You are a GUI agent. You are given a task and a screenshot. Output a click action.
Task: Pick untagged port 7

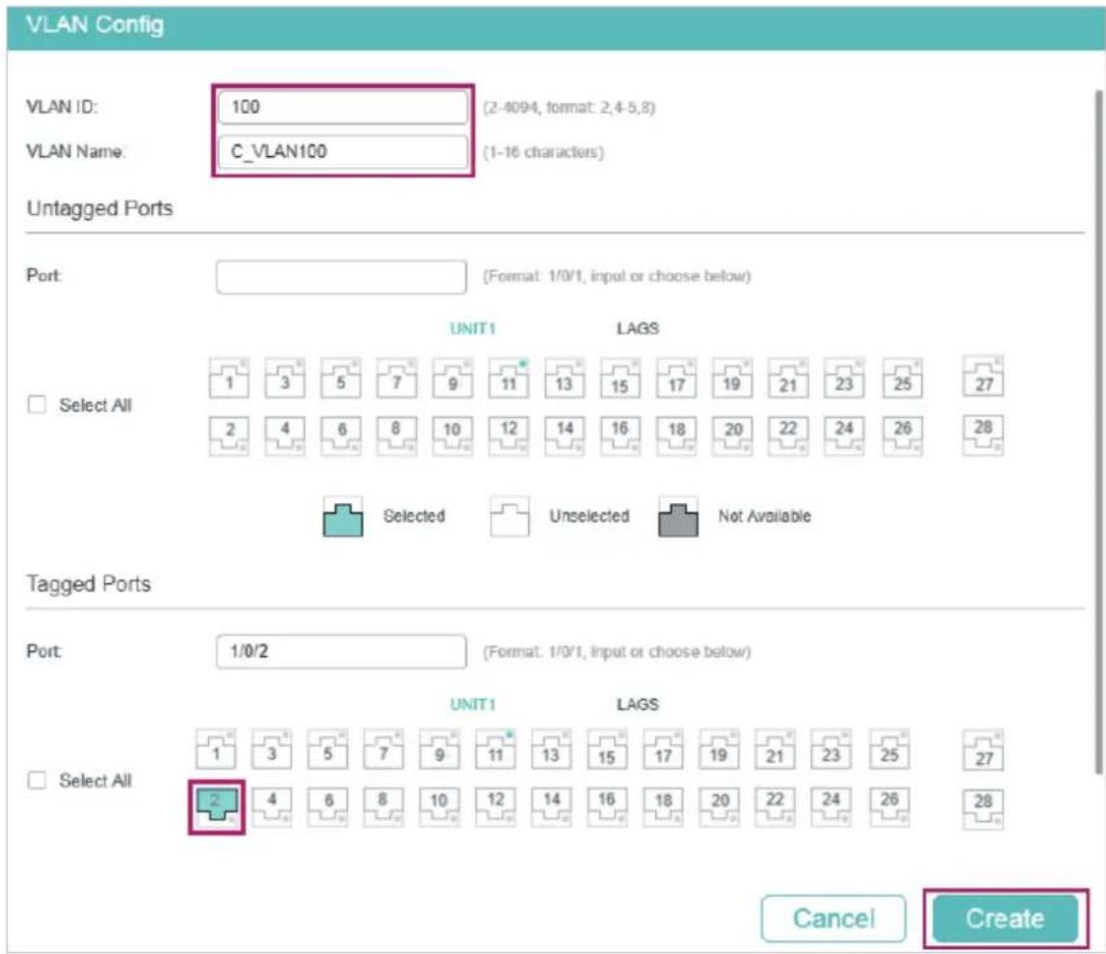coord(396,378)
